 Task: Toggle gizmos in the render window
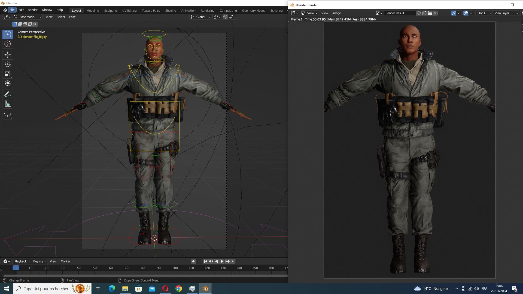point(454,13)
